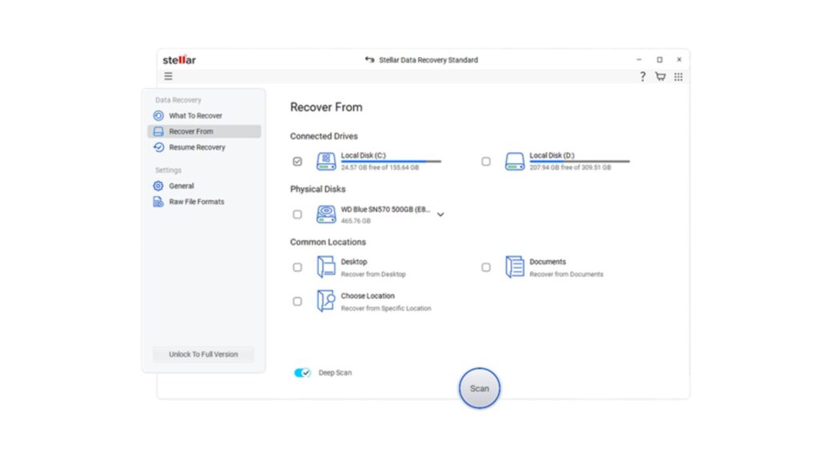The width and height of the screenshot is (820, 462).
Task: Click the WD Blue SN570 physical disk icon
Action: pyautogui.click(x=326, y=215)
